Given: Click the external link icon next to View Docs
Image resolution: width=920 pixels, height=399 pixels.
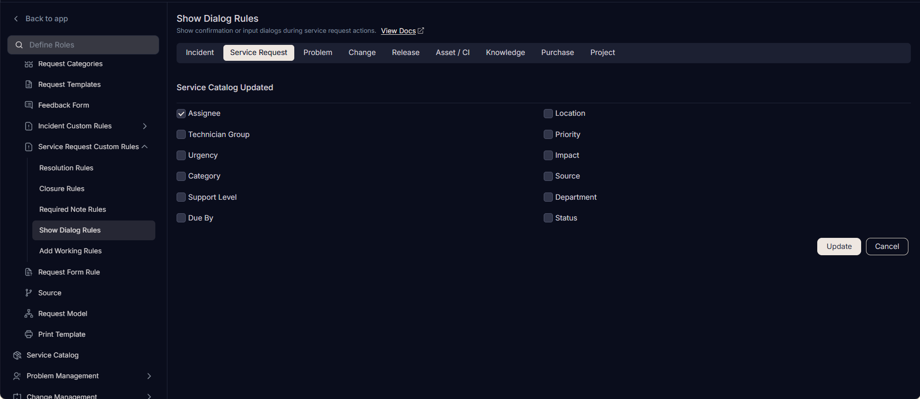Looking at the screenshot, I should (421, 30).
